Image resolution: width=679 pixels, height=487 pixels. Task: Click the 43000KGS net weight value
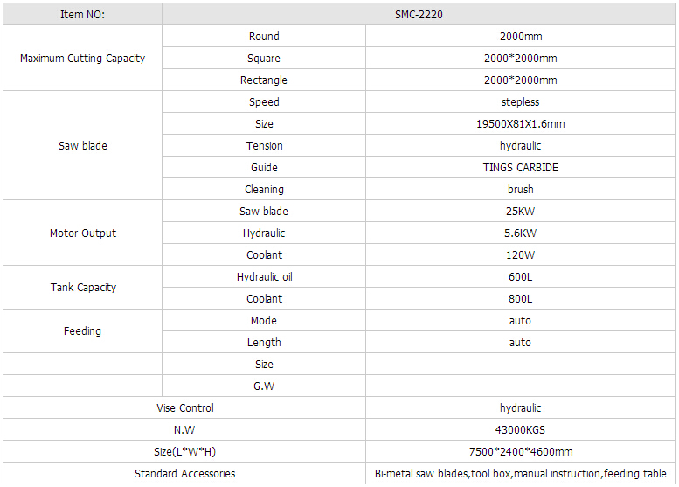(520, 430)
